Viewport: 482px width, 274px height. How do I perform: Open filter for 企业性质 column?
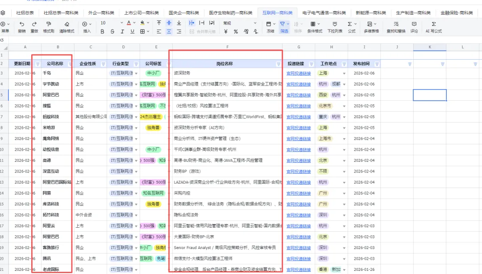coord(103,64)
